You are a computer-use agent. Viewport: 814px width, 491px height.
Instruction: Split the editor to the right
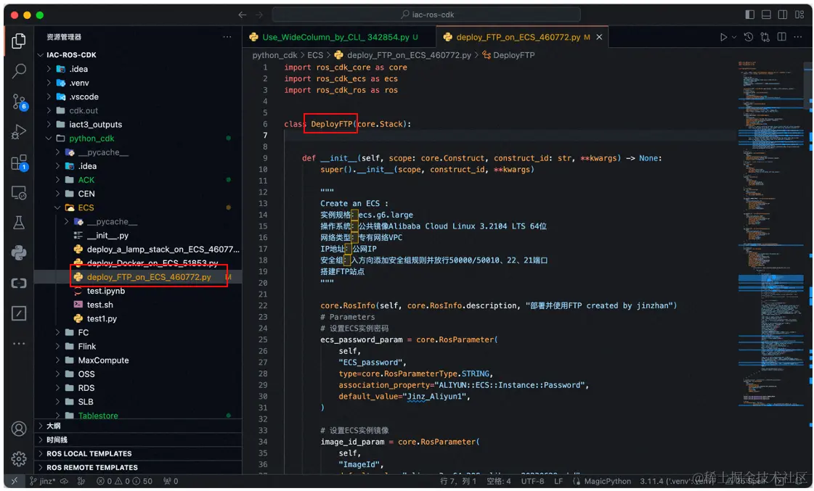point(782,37)
